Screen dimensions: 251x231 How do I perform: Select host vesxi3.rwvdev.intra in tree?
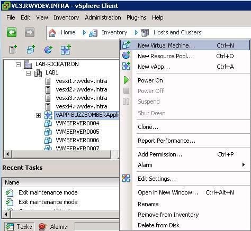[x=82, y=98]
